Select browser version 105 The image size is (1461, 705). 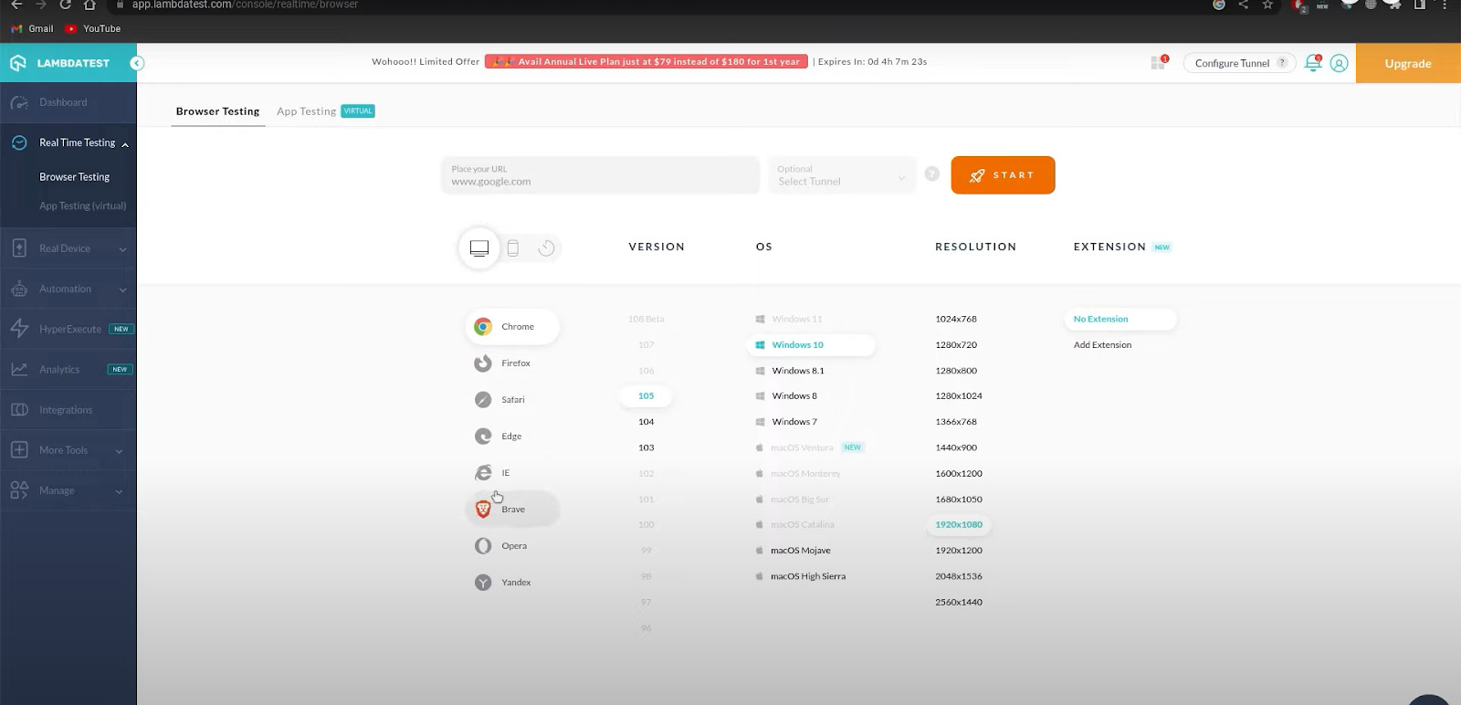pyautogui.click(x=646, y=396)
